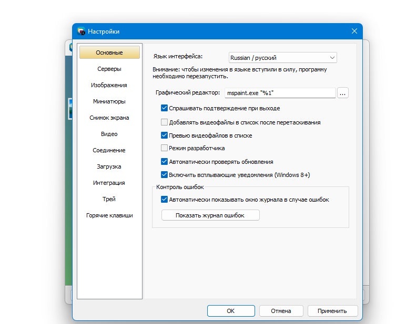This screenshot has height=324, width=416.
Task: Click the Отмена button
Action: (281, 311)
